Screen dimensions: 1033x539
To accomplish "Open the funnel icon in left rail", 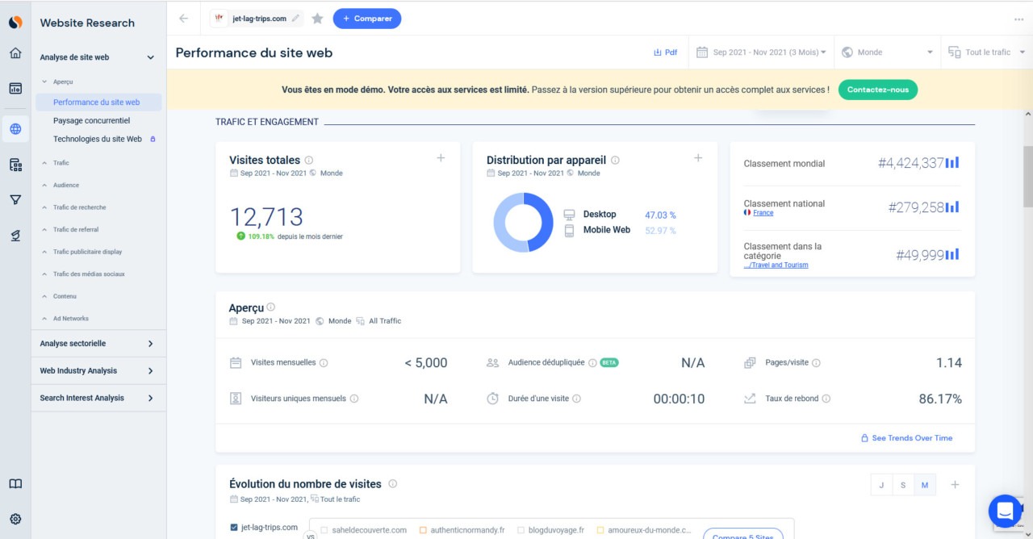I will coord(15,199).
